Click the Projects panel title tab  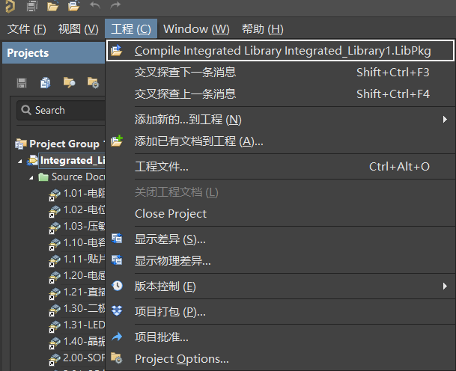point(28,53)
